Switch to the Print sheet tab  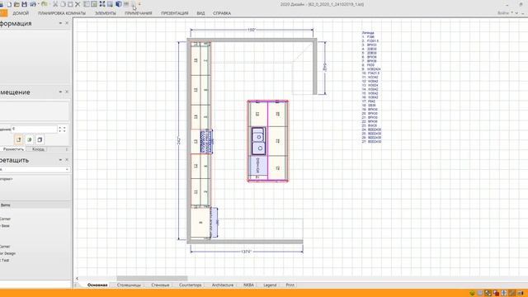290,285
